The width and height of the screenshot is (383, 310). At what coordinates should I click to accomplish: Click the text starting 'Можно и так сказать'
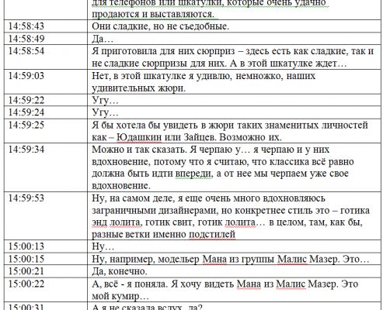pos(223,167)
